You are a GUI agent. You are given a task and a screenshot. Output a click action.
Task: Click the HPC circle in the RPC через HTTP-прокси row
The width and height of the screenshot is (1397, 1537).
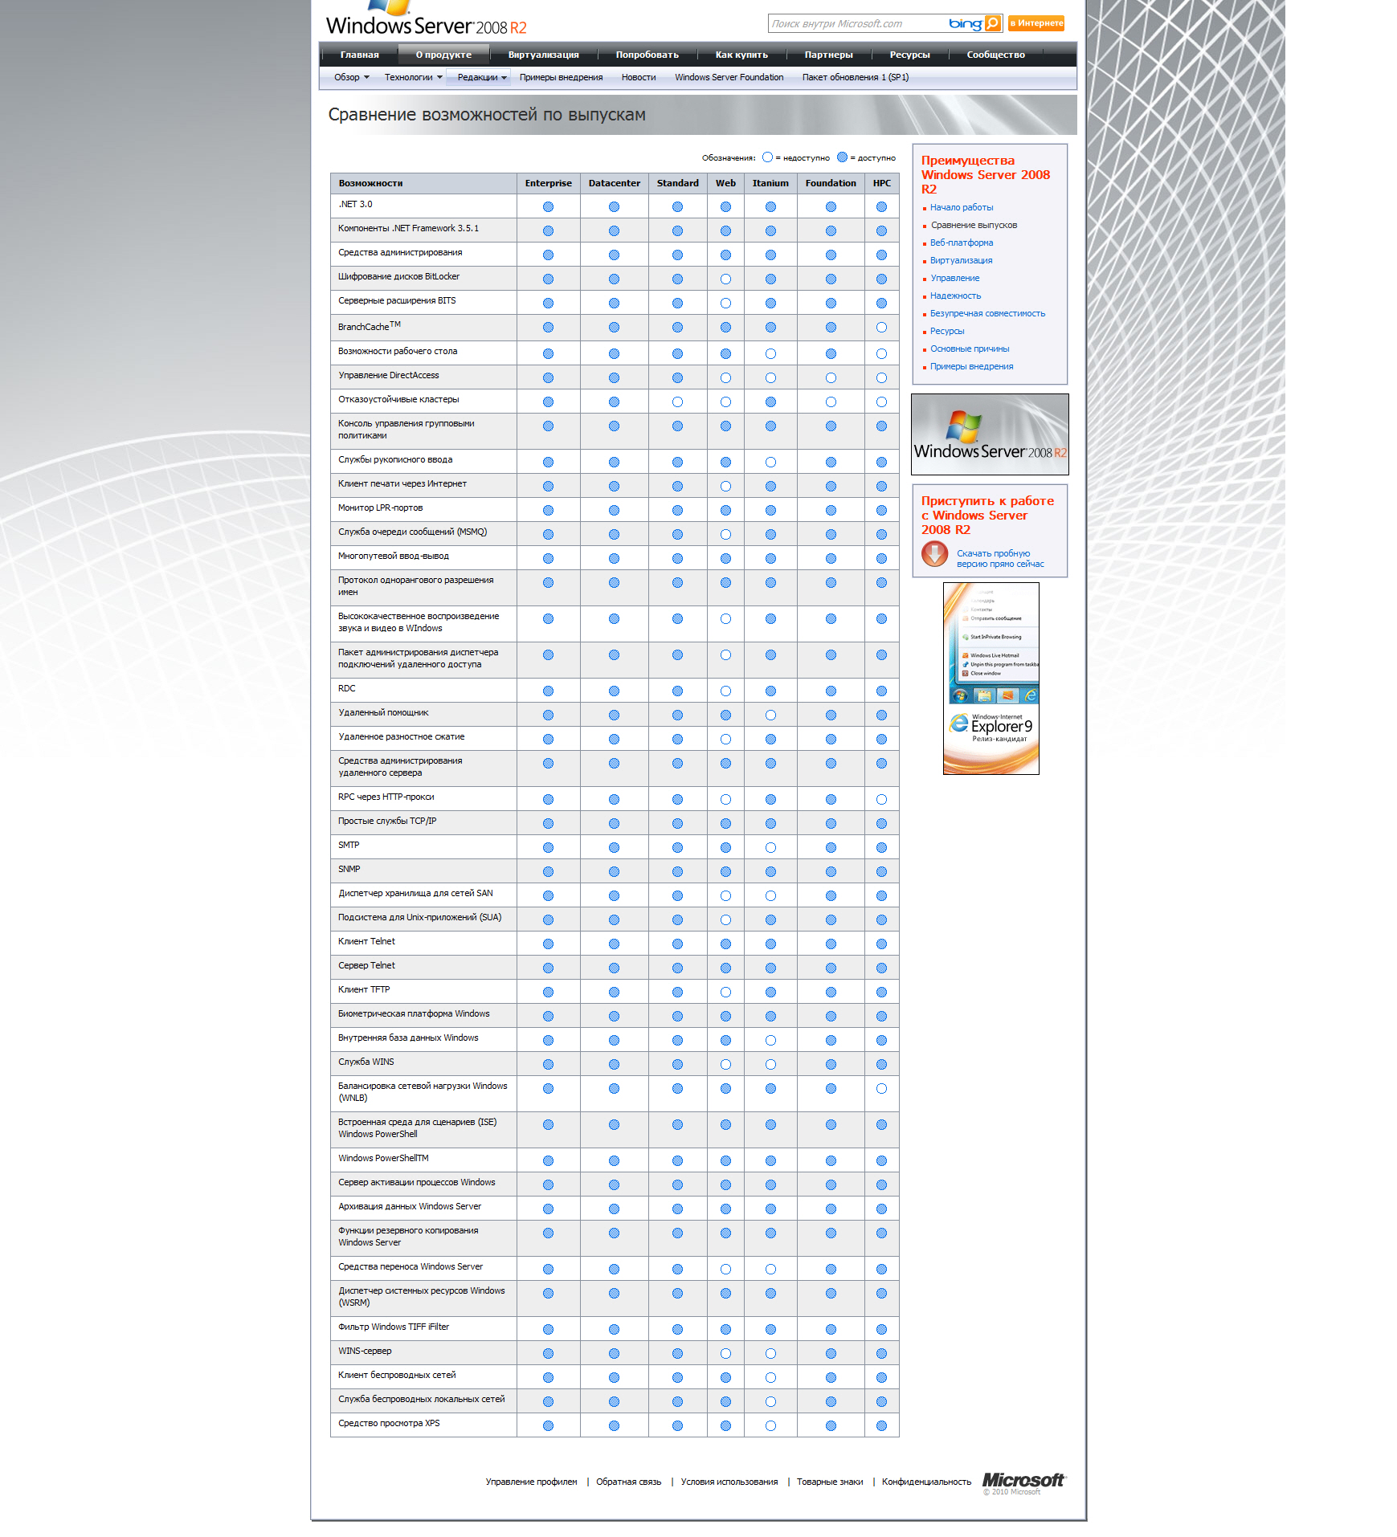881,799
